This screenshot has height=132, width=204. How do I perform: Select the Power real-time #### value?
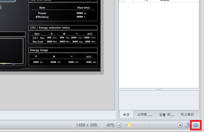point(80,13)
